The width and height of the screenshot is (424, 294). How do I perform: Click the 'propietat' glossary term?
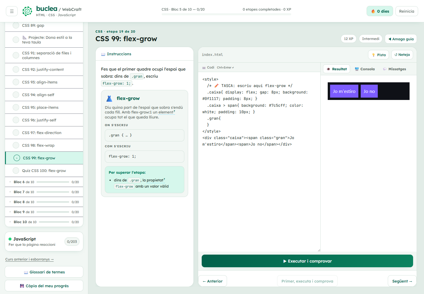coord(156,180)
